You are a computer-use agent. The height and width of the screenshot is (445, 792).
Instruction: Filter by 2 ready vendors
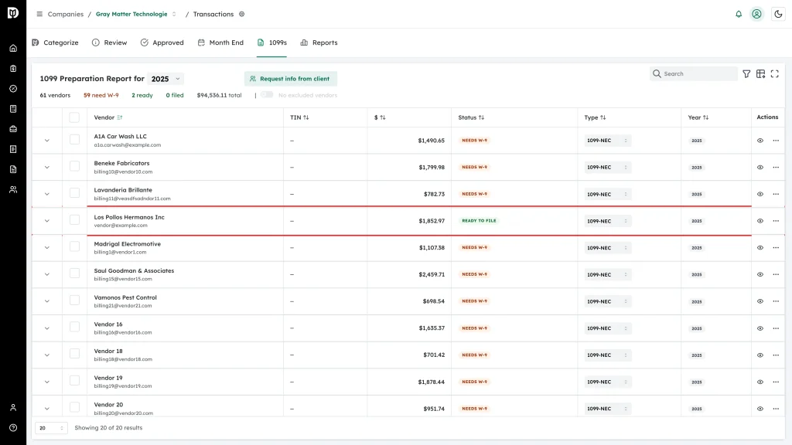tap(142, 95)
